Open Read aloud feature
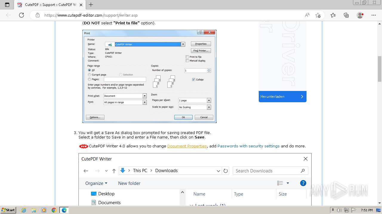This screenshot has height=214, width=382. 307,15
